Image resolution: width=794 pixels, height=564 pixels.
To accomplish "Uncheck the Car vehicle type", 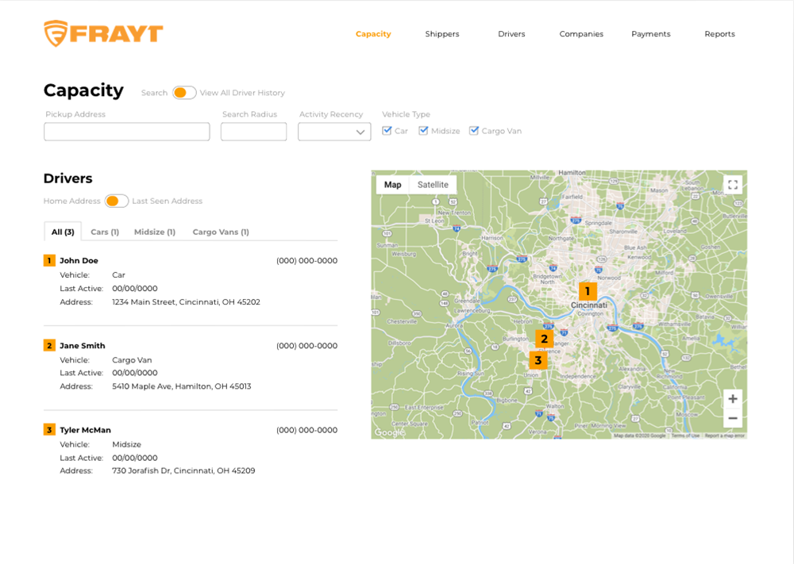I will point(387,131).
